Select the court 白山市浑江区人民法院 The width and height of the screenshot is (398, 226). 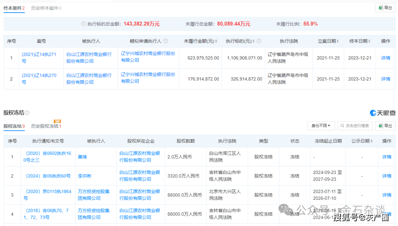[x=225, y=157]
